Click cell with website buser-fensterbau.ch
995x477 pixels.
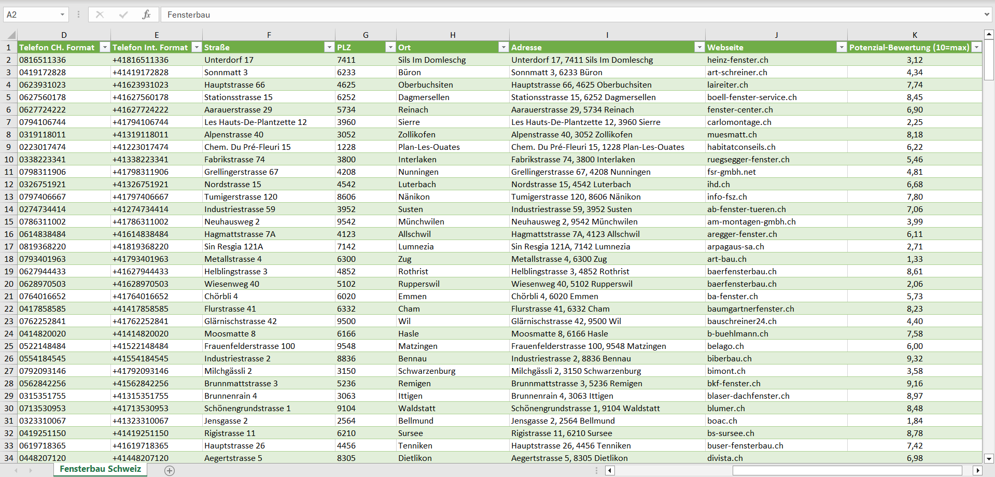776,445
